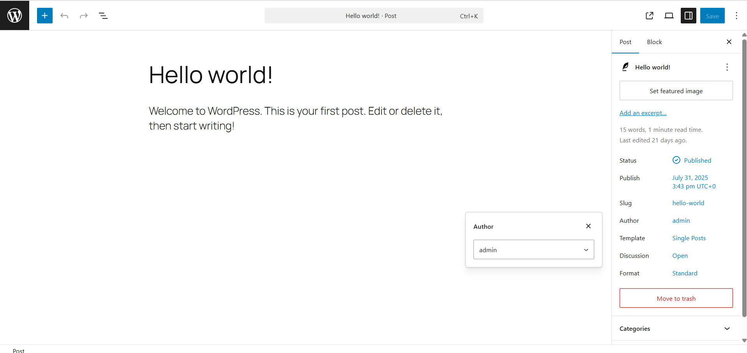
Task: Open post actions menu next to Hello world!
Action: coord(727,67)
